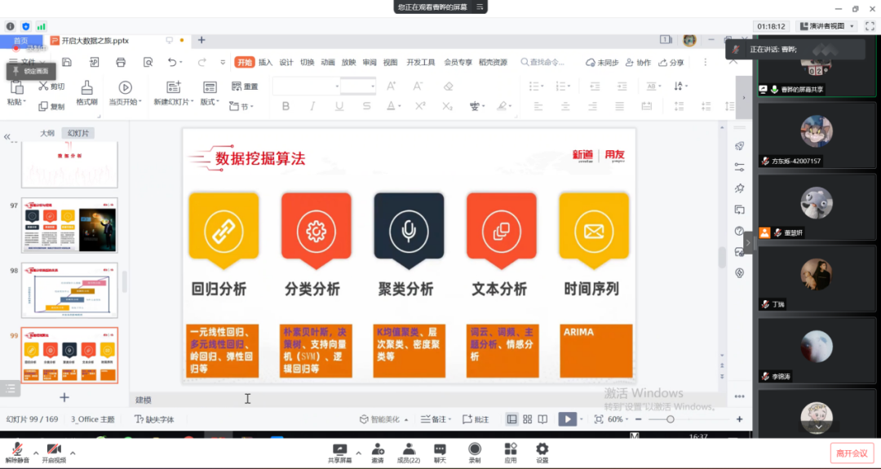Switch to the 大纲 outline tab
Screen dimensions: 881x469
tap(47, 133)
